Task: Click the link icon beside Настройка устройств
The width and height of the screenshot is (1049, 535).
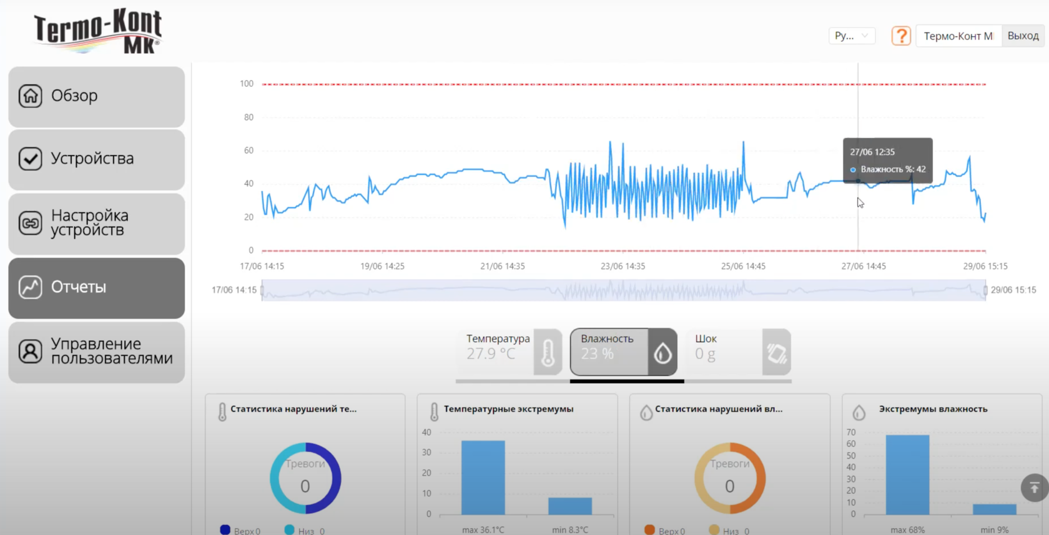Action: pyautogui.click(x=30, y=223)
